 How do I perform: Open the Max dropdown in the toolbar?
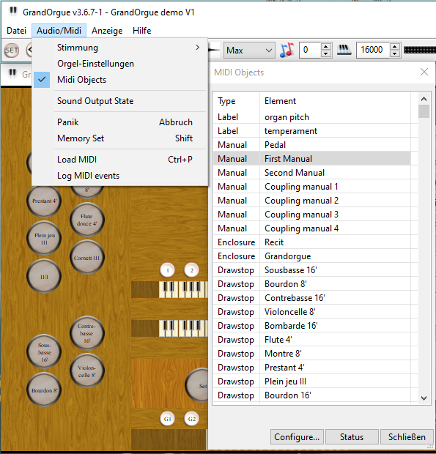[x=249, y=51]
